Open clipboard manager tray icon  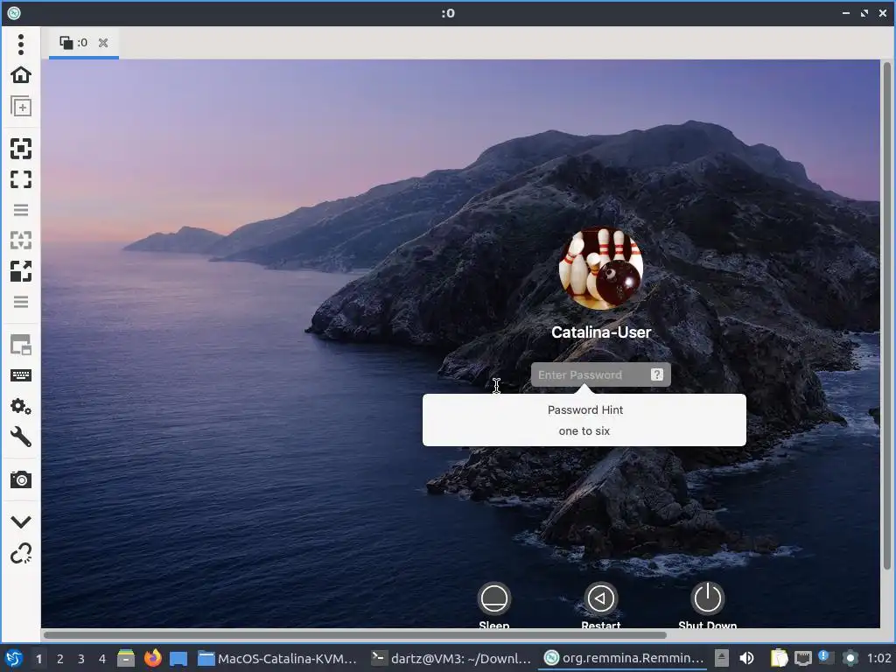[x=779, y=658]
